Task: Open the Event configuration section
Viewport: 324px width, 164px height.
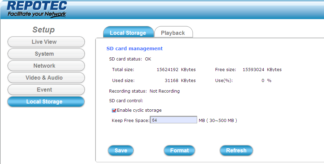Action: 46,90
